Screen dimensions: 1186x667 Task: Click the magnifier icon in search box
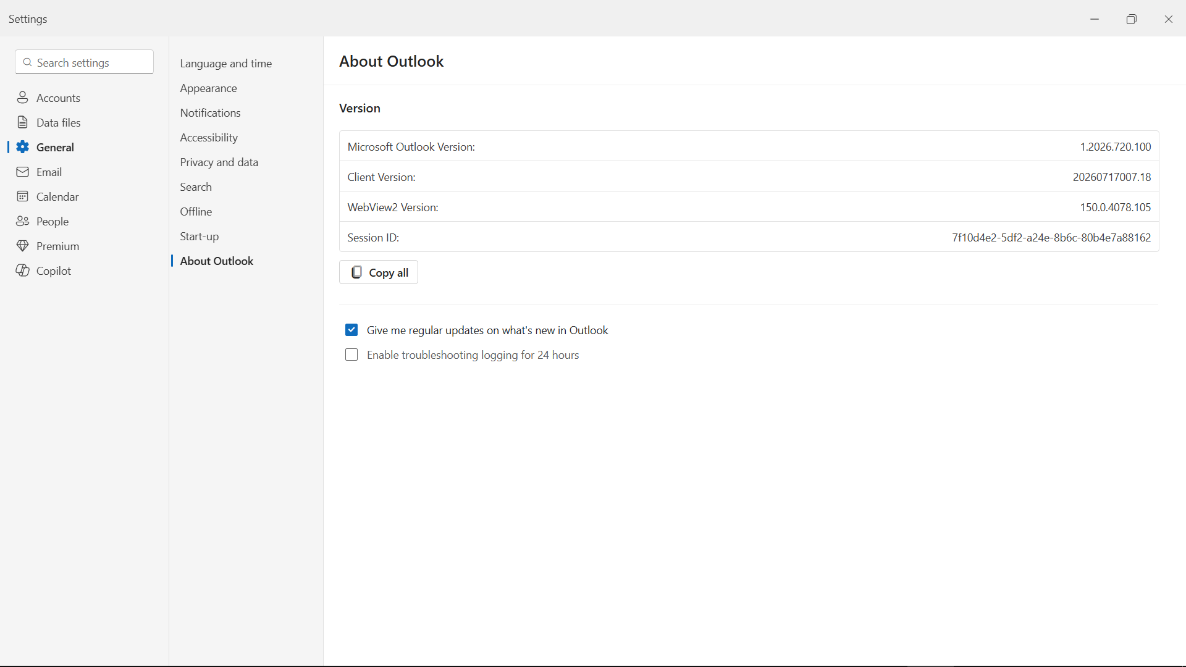point(27,62)
